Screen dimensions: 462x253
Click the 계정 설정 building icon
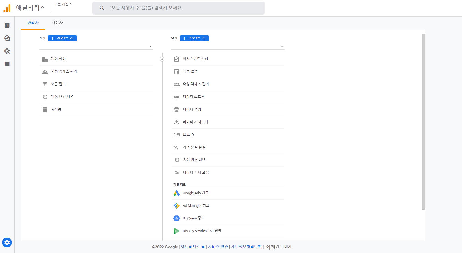tap(45, 59)
